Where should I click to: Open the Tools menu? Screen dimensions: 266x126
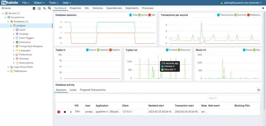point(54,3)
